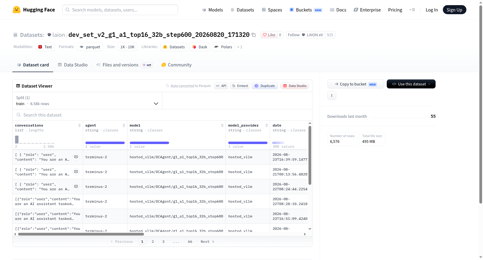Focus the Search this dataset field
The height and width of the screenshot is (260, 483).
[x=162, y=115]
